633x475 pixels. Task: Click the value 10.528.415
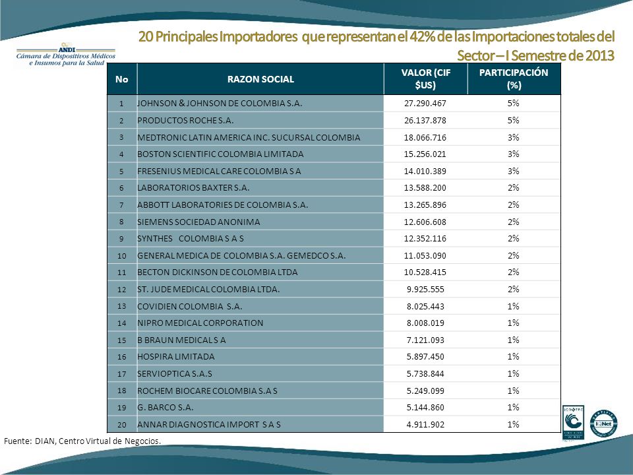click(x=425, y=272)
